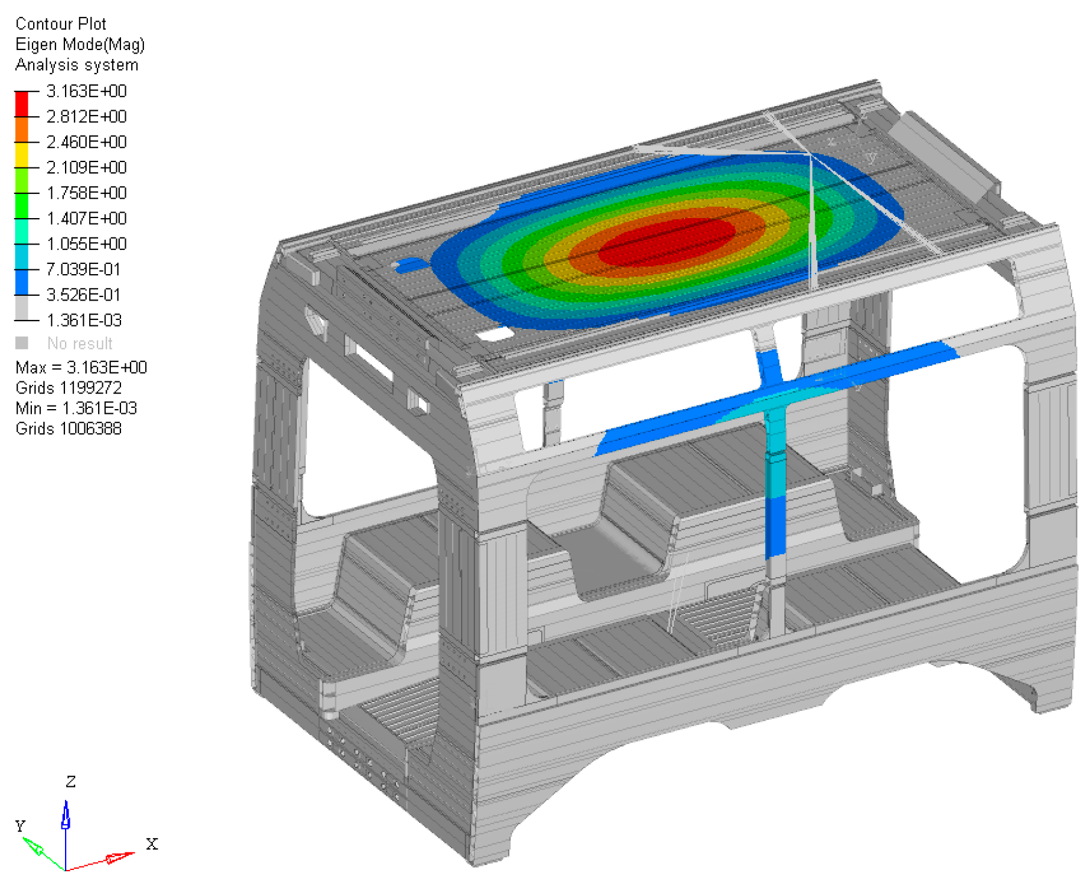Click the X axis label of triad

coord(152,844)
